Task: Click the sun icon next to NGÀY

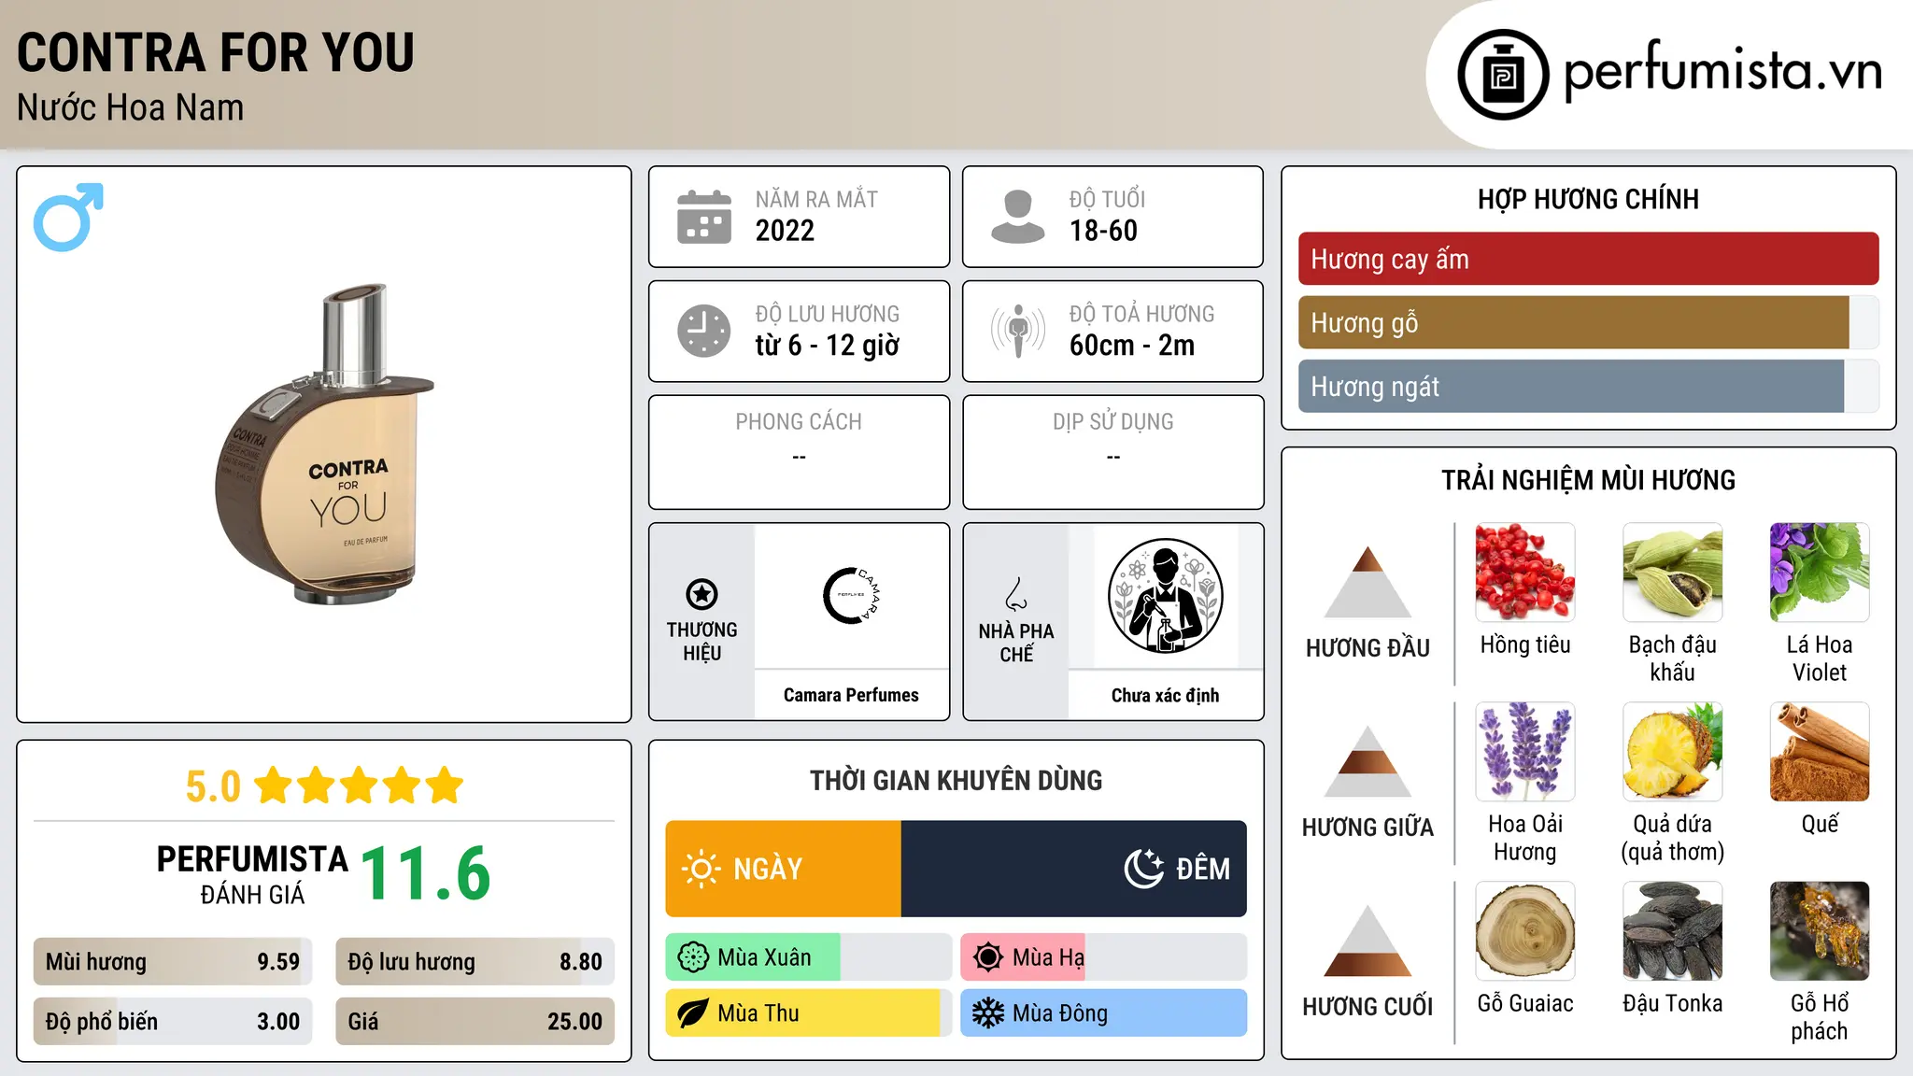Action: [701, 869]
